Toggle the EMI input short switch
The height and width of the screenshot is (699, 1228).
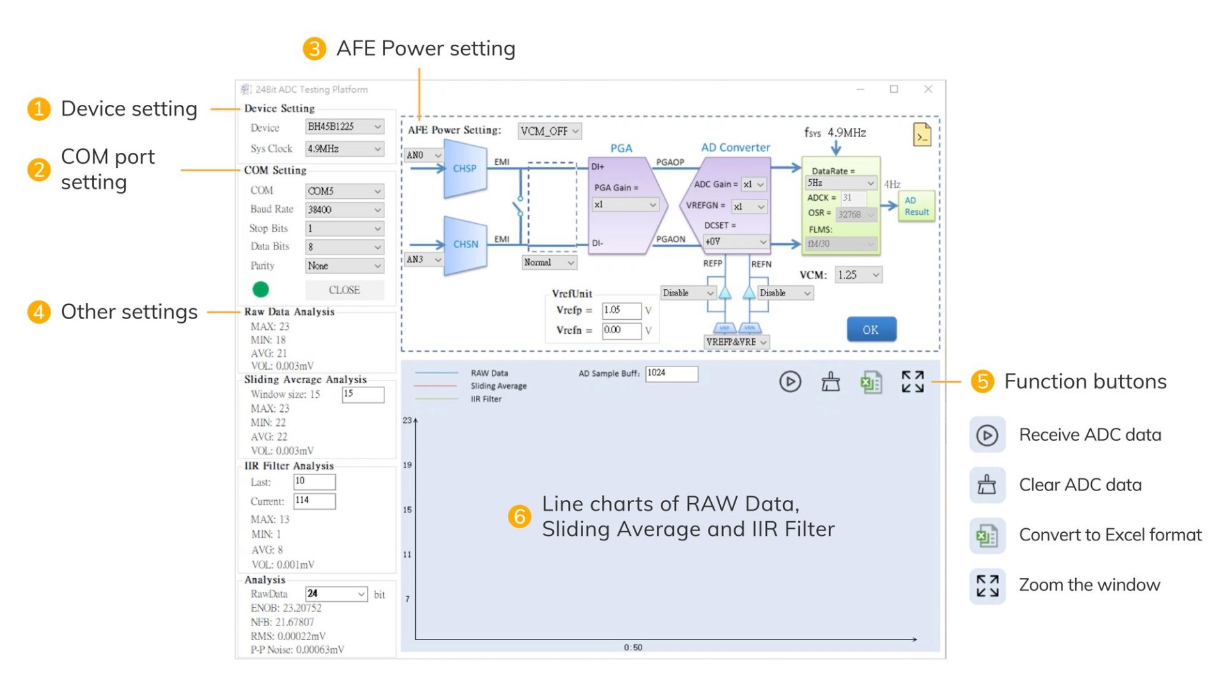(x=519, y=207)
